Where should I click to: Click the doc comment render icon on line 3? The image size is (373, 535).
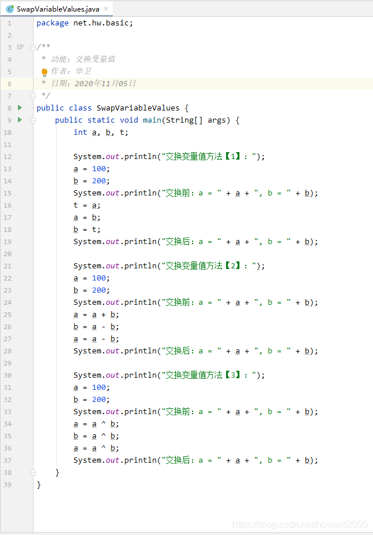tap(20, 47)
